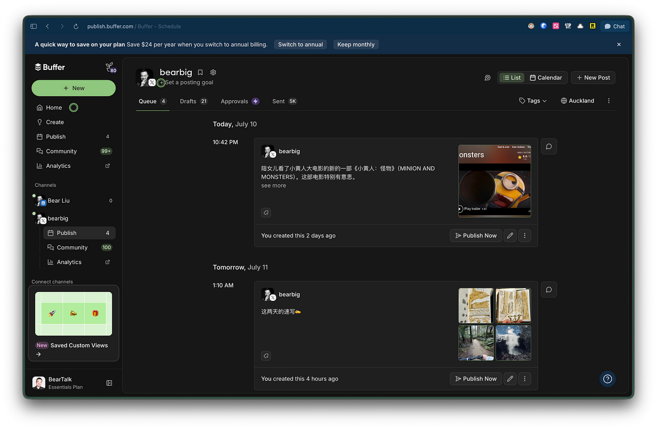The image size is (657, 429).
Task: Reload the page with the refresh icon
Action: 76,26
